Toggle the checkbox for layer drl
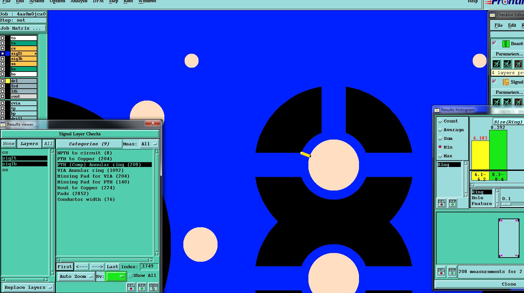 pyautogui.click(x=3, y=81)
